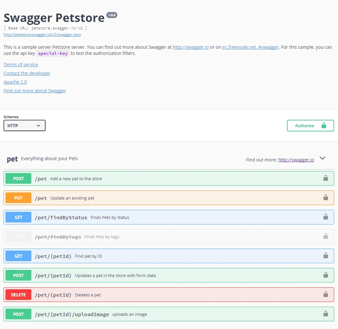Click the lock icon on PUT /pet row
This screenshot has width=338, height=329.
tap(326, 198)
